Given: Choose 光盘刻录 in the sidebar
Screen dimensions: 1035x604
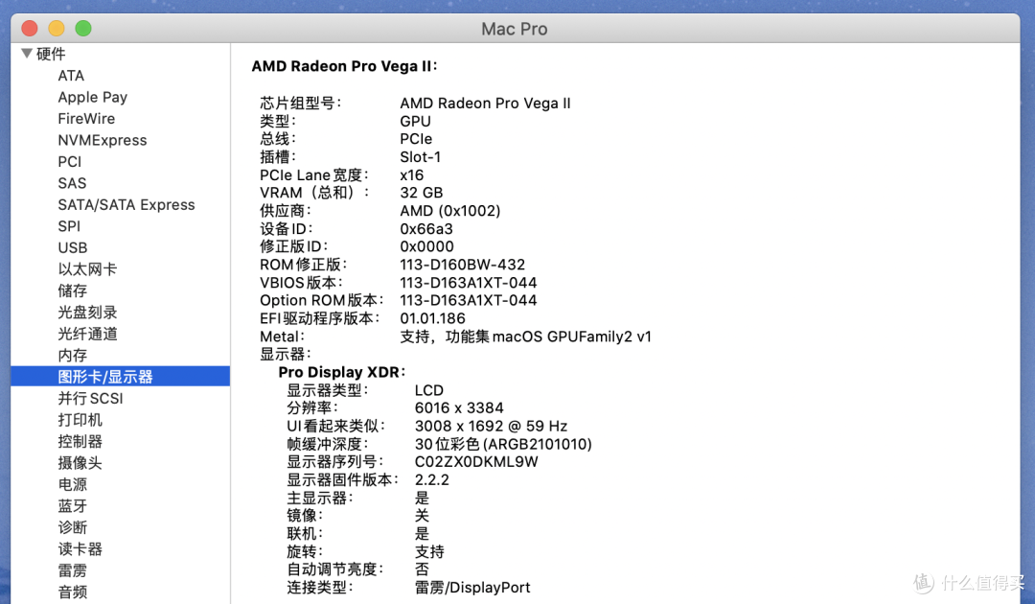Looking at the screenshot, I should 87,313.
